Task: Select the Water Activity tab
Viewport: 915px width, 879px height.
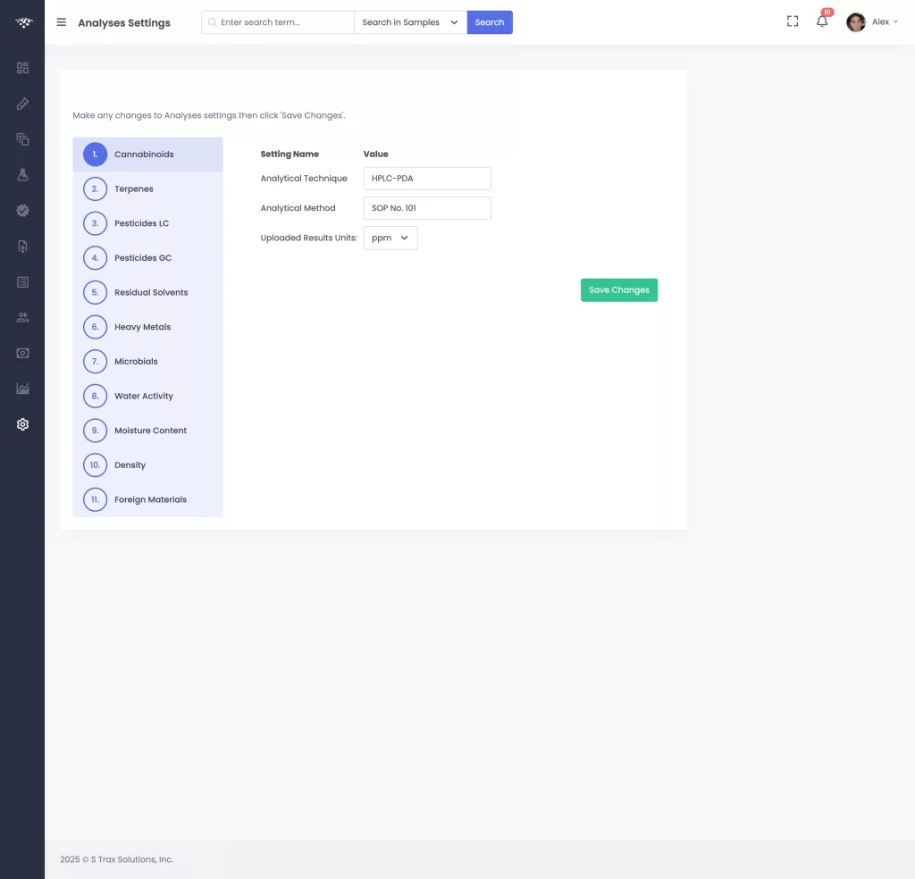Action: [147, 396]
